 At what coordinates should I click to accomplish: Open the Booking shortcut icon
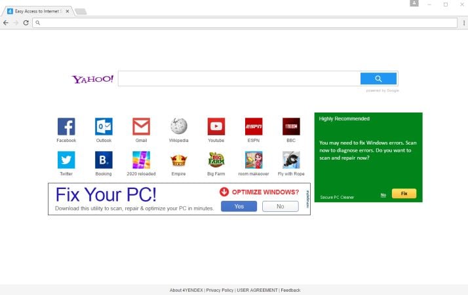[x=104, y=160]
